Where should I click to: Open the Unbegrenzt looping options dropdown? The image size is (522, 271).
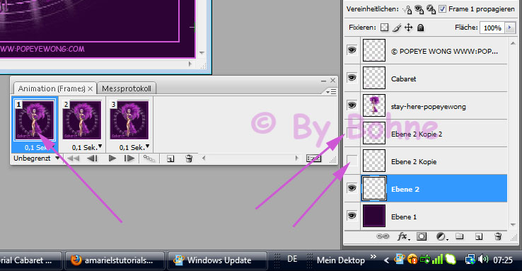36,158
